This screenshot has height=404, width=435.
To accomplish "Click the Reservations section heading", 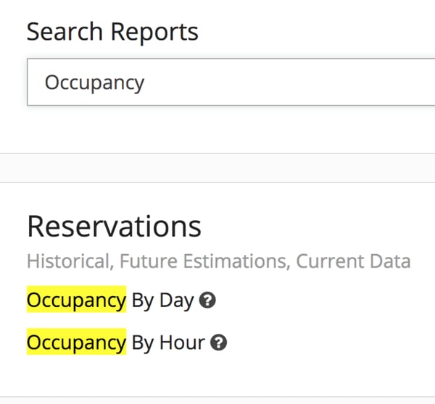I will pyautogui.click(x=114, y=227).
